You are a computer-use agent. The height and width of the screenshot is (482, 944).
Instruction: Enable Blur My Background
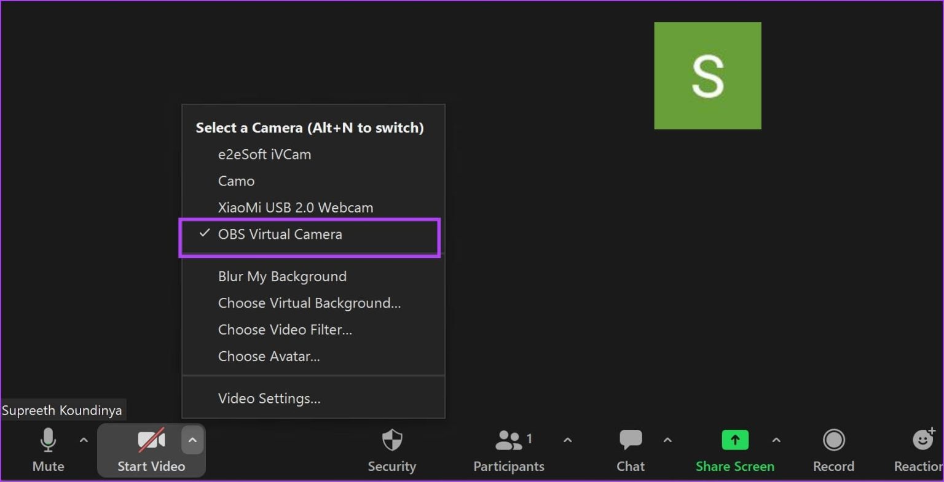pos(282,276)
